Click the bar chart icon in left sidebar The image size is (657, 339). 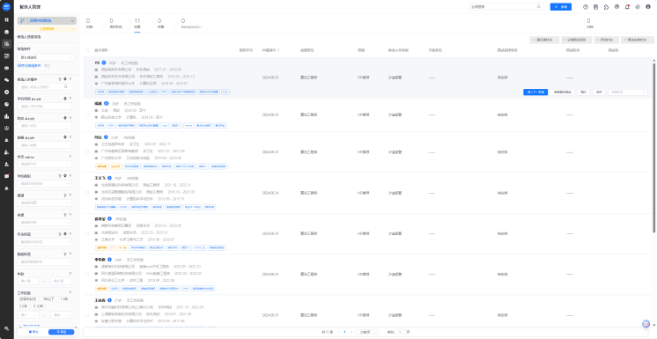pyautogui.click(x=7, y=116)
